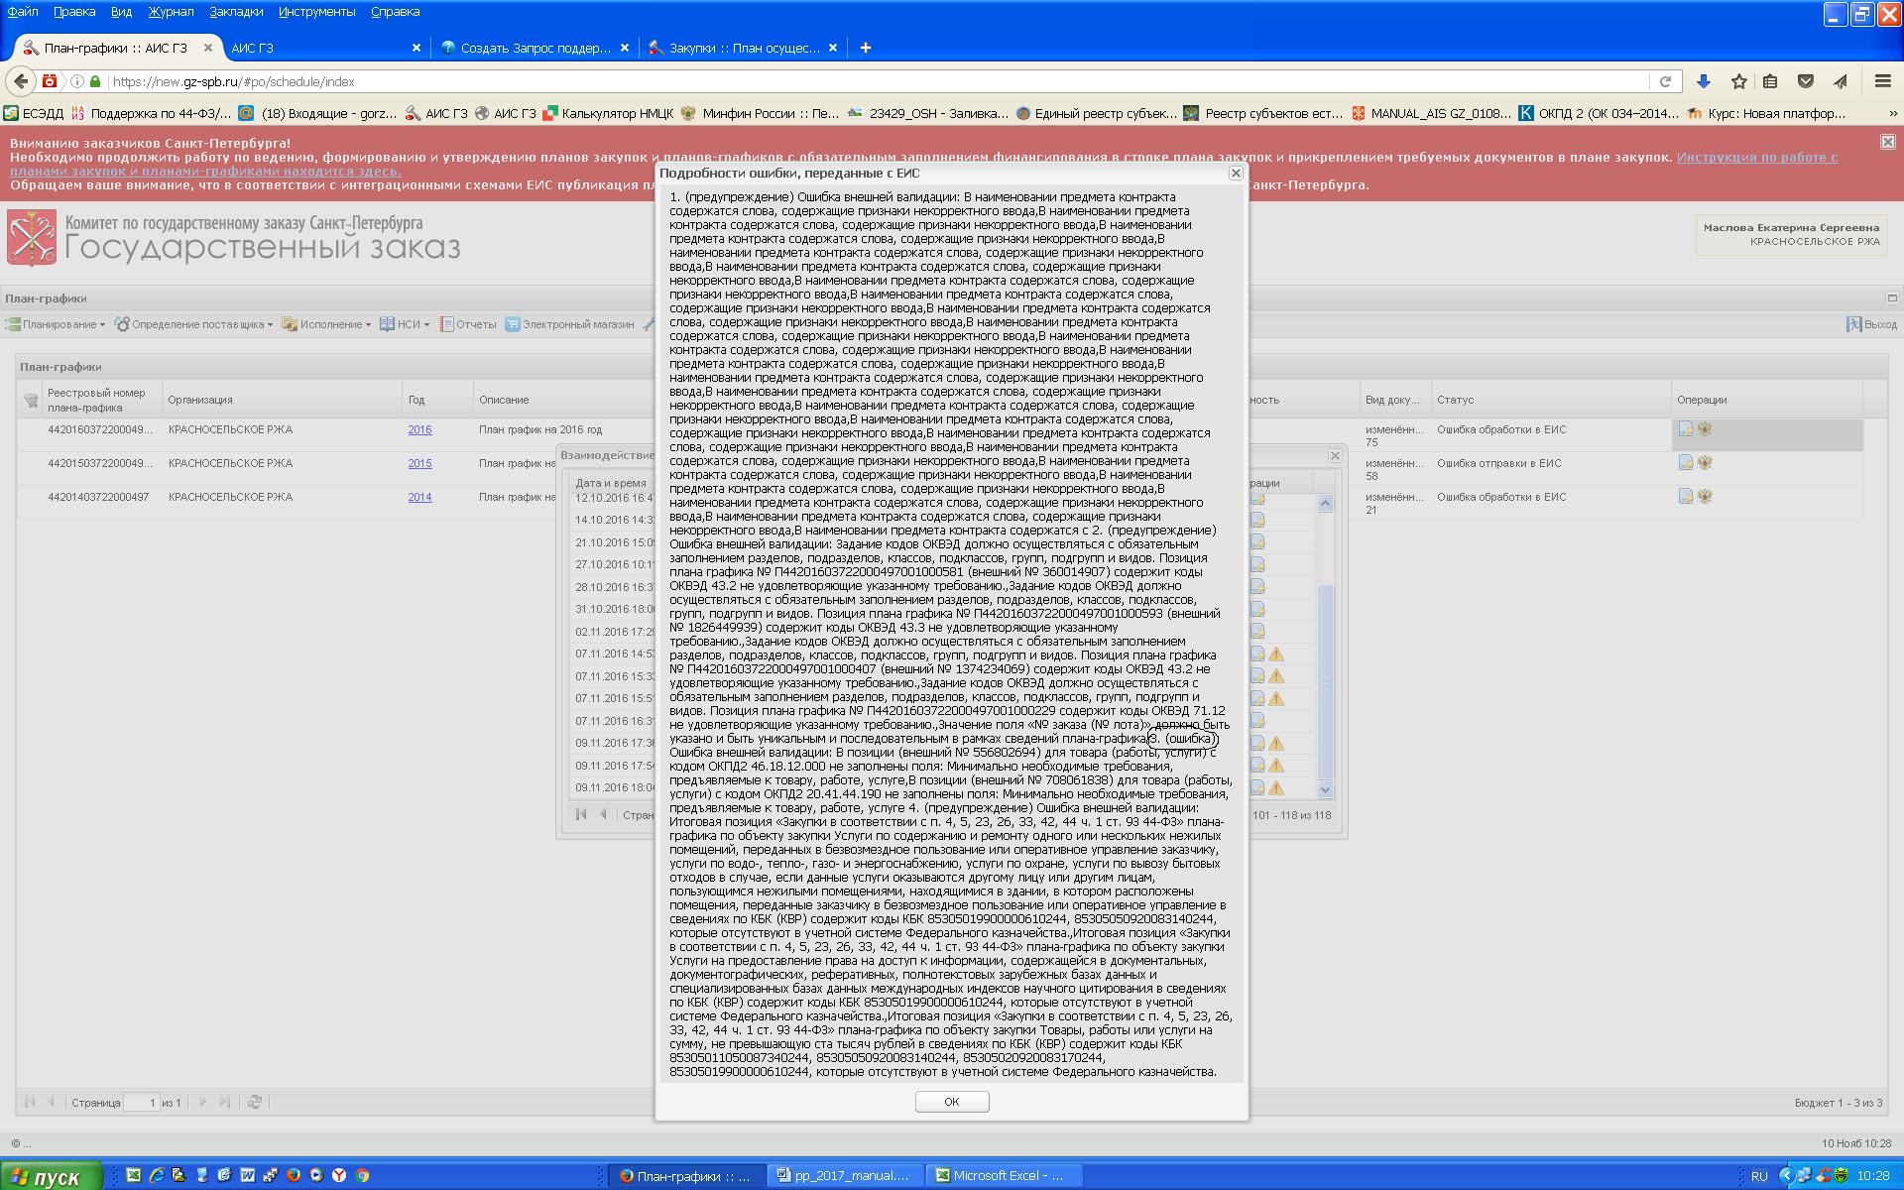The image size is (1904, 1190).
Task: Refresh the grid with the paging reload icon
Action: [x=255, y=1102]
